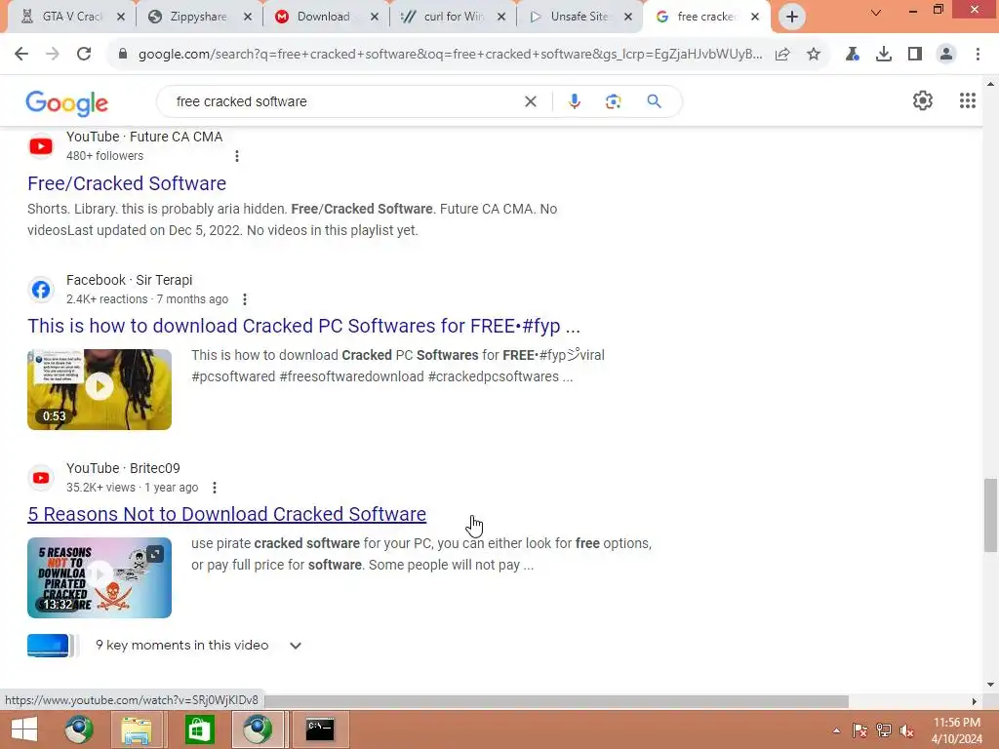Click the horizontal scrollbar thumb
This screenshot has height=749, width=999.
click(x=556, y=701)
